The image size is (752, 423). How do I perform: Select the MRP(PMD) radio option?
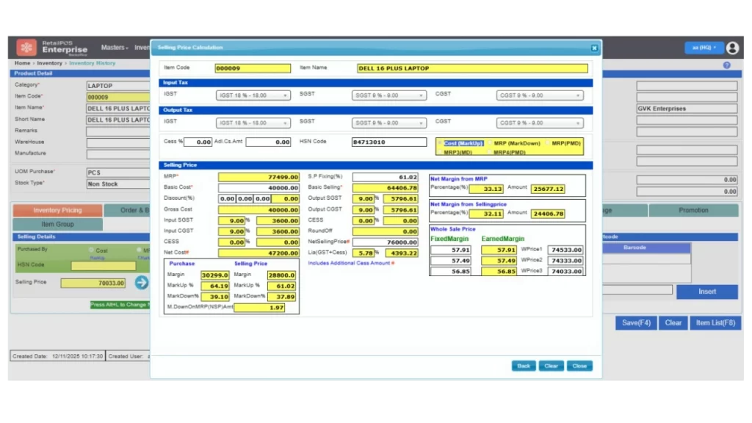pyautogui.click(x=548, y=143)
